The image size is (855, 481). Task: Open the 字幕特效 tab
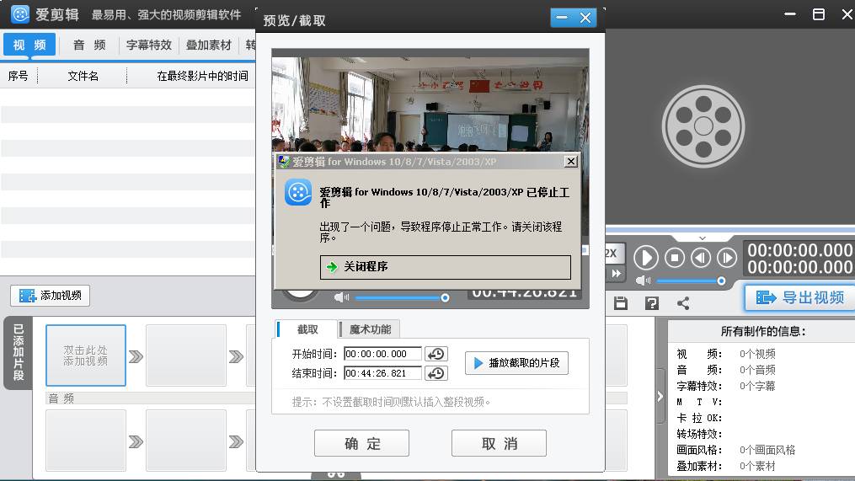pos(149,45)
